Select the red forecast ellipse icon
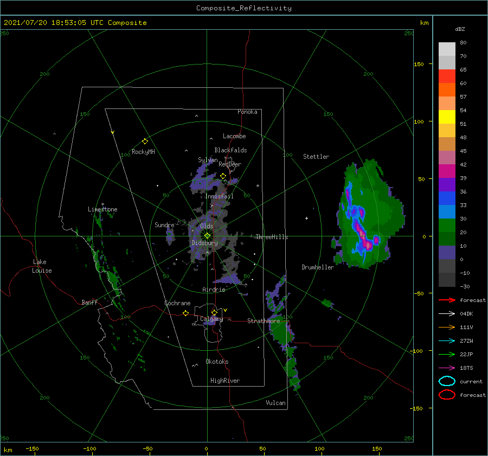Image resolution: width=488 pixels, height=456 pixels. (447, 395)
